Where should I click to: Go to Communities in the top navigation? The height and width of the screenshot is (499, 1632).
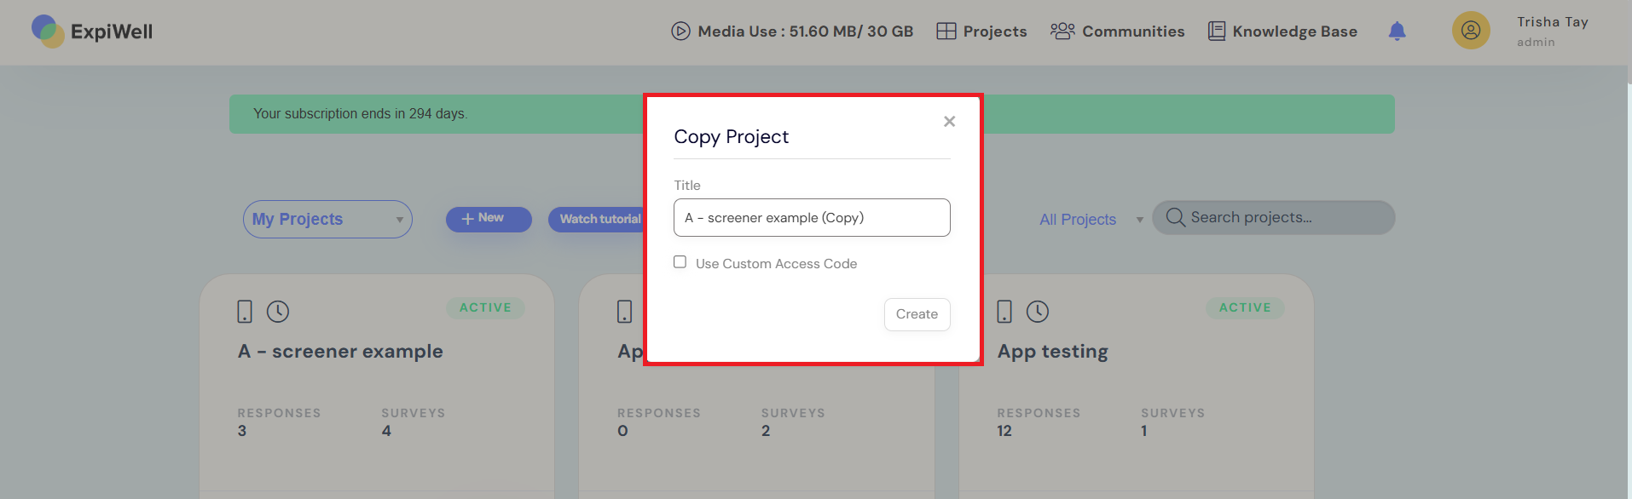coord(1117,32)
